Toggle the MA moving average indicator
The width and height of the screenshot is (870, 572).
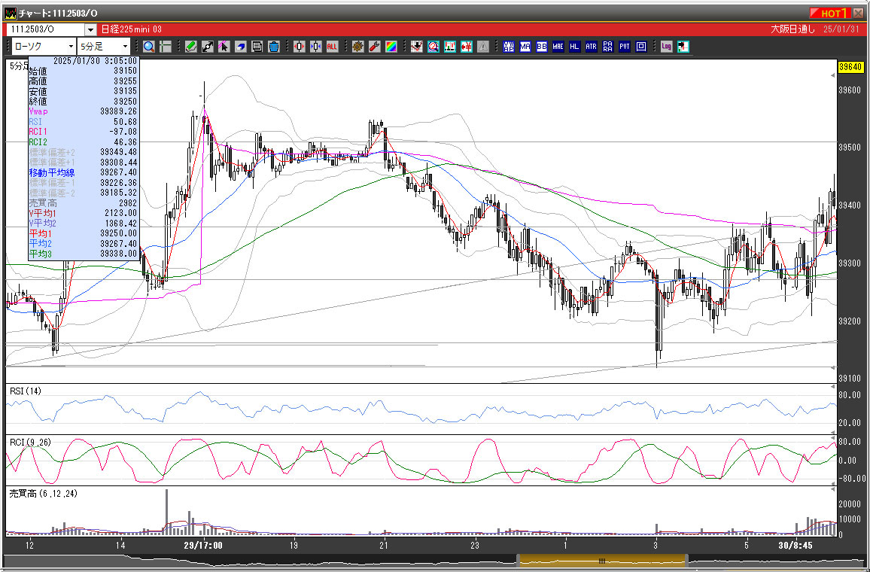pos(525,47)
